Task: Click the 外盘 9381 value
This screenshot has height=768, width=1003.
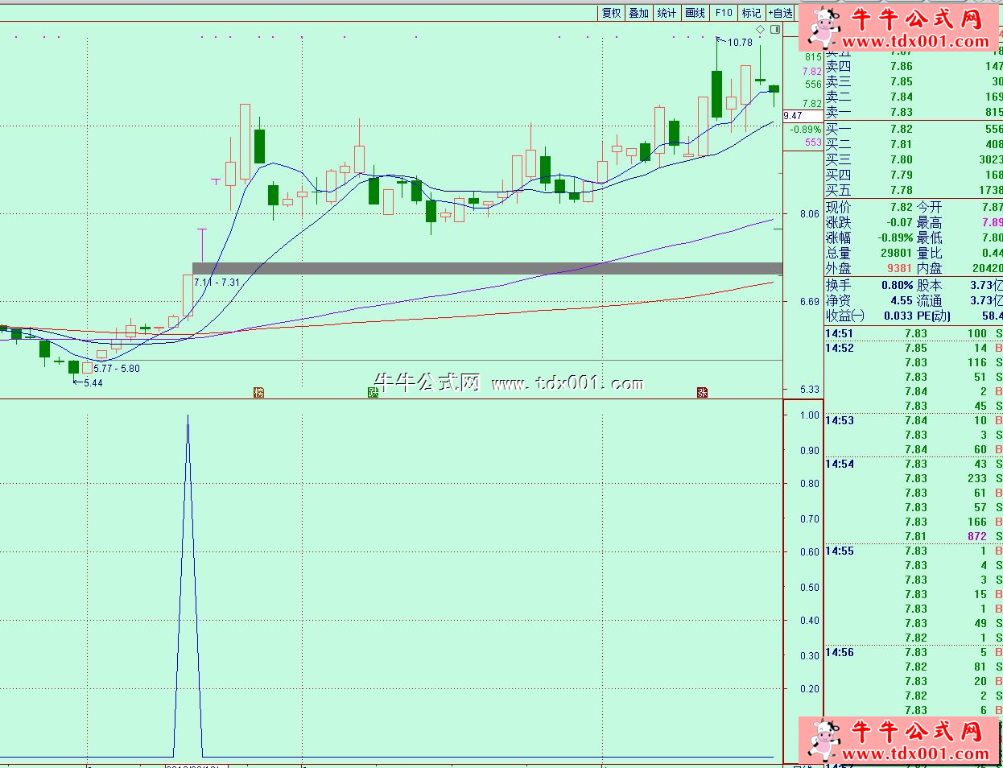Action: (x=900, y=268)
